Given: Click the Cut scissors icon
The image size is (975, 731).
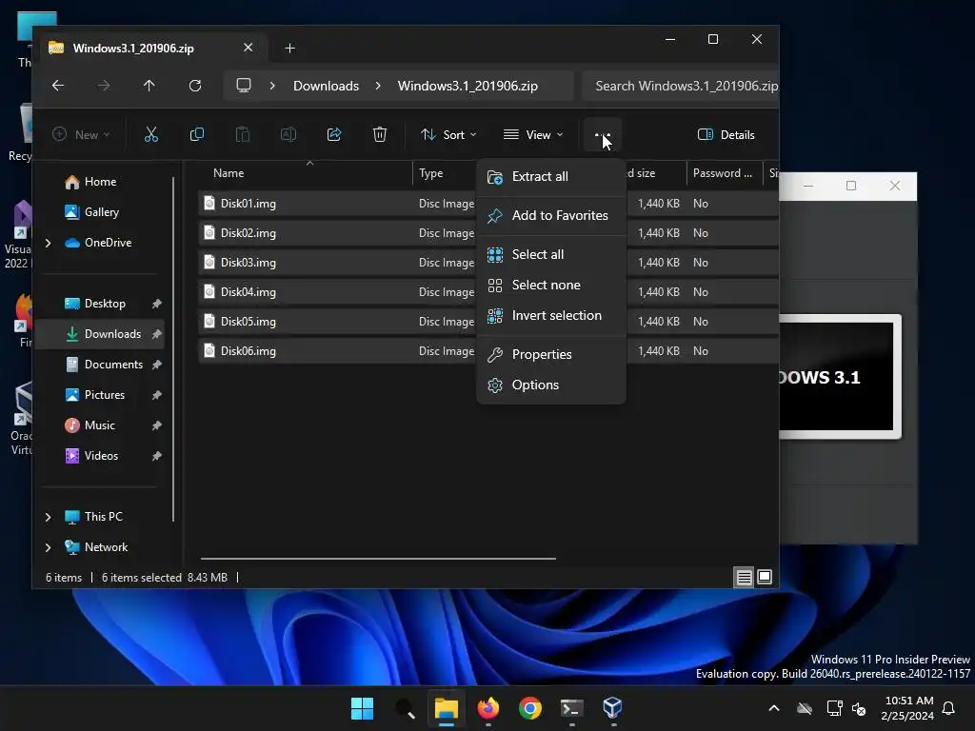Looking at the screenshot, I should pos(151,134).
